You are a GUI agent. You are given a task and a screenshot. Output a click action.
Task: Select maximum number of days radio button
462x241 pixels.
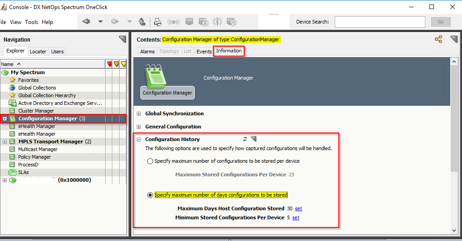pyautogui.click(x=150, y=195)
